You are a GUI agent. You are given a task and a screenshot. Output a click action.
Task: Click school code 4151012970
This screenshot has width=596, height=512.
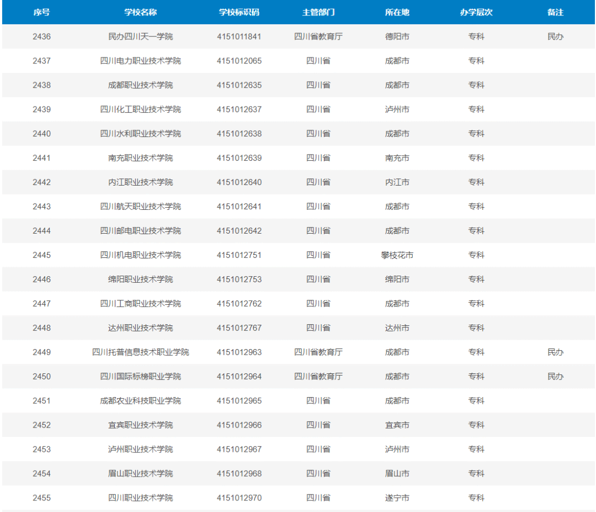(x=239, y=498)
